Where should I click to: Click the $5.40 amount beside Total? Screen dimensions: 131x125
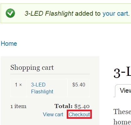[x=82, y=106]
